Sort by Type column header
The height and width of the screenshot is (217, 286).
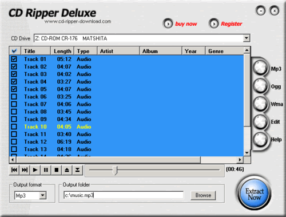[x=86, y=51]
